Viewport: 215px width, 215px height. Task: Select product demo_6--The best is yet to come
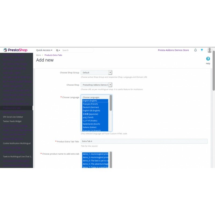[x=95, y=160]
